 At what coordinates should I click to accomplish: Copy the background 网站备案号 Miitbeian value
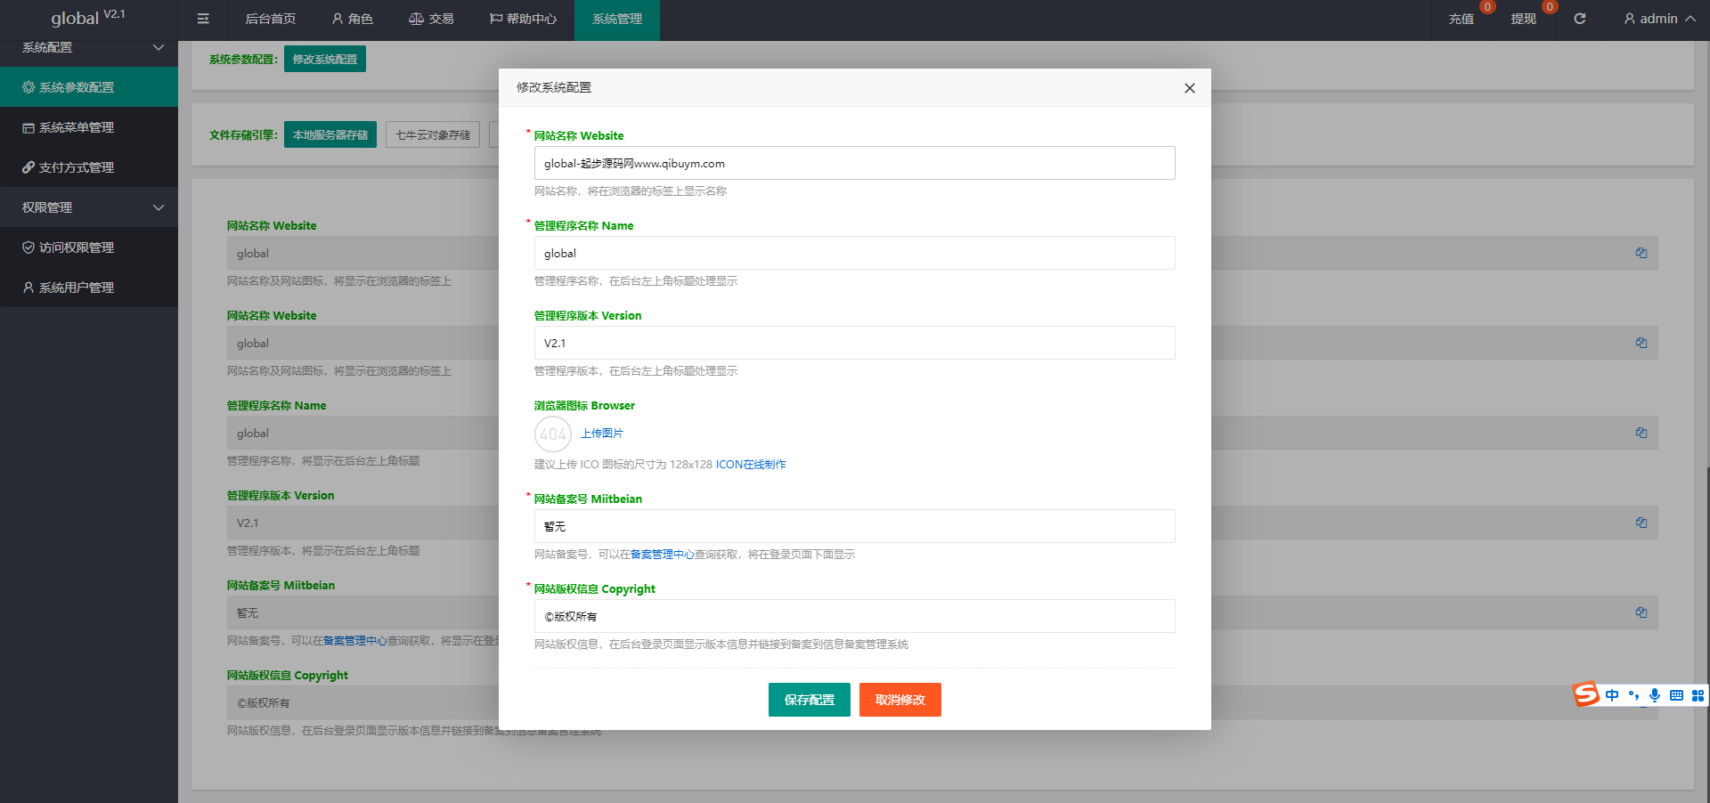coord(1641,612)
